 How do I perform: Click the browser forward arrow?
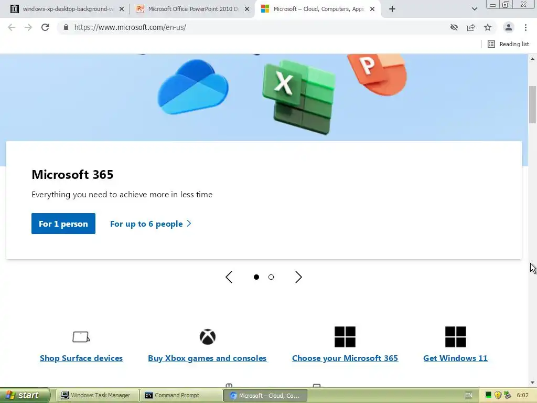28,27
